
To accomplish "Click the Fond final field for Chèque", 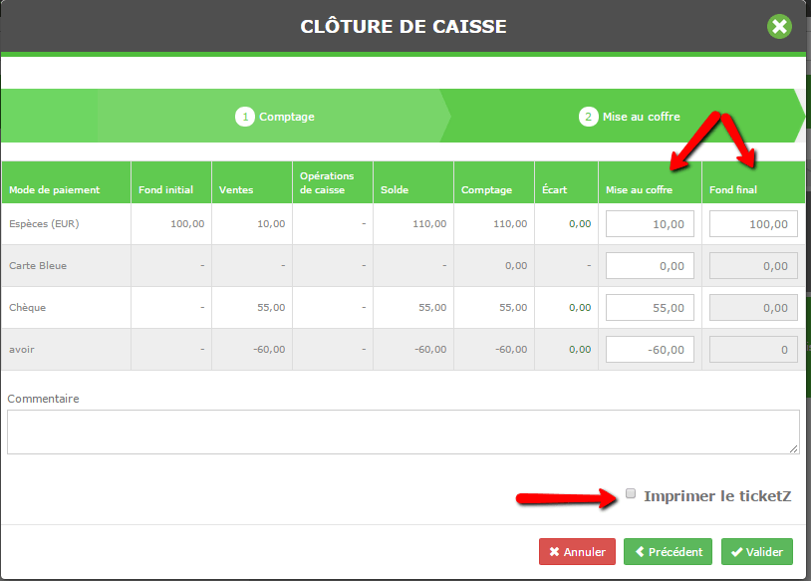I will [x=753, y=308].
